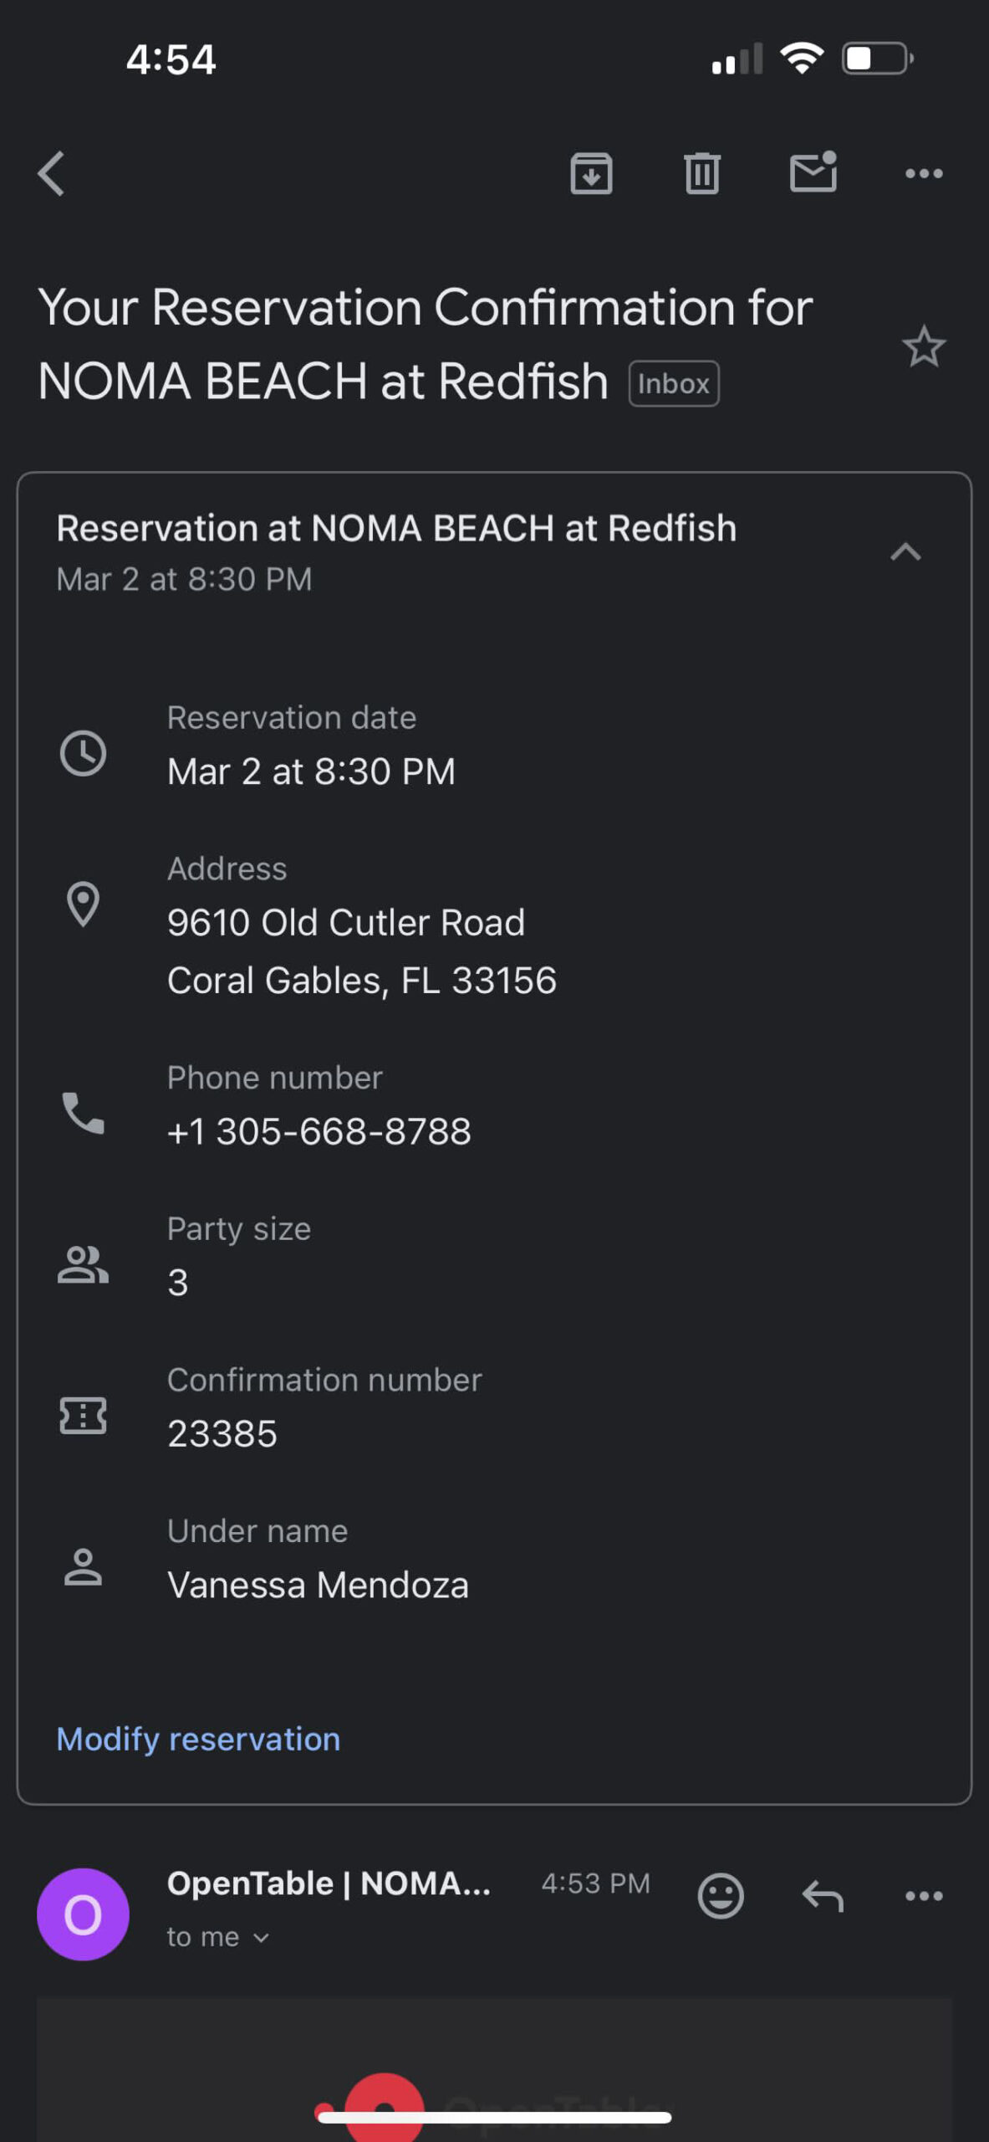The height and width of the screenshot is (2142, 989).
Task: Open the Modify reservation link
Action: click(198, 1740)
